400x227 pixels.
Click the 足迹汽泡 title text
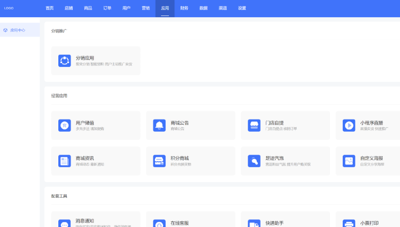(x=274, y=158)
